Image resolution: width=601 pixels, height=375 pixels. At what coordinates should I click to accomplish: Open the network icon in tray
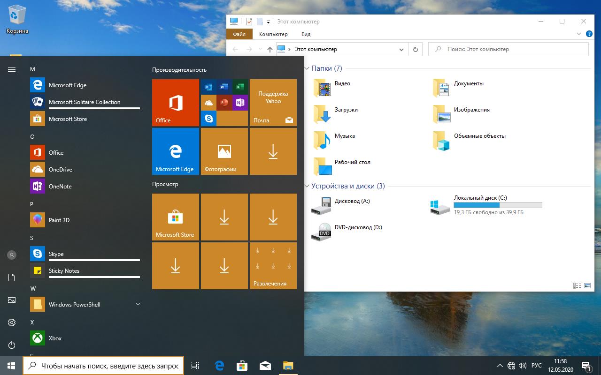[511, 366]
